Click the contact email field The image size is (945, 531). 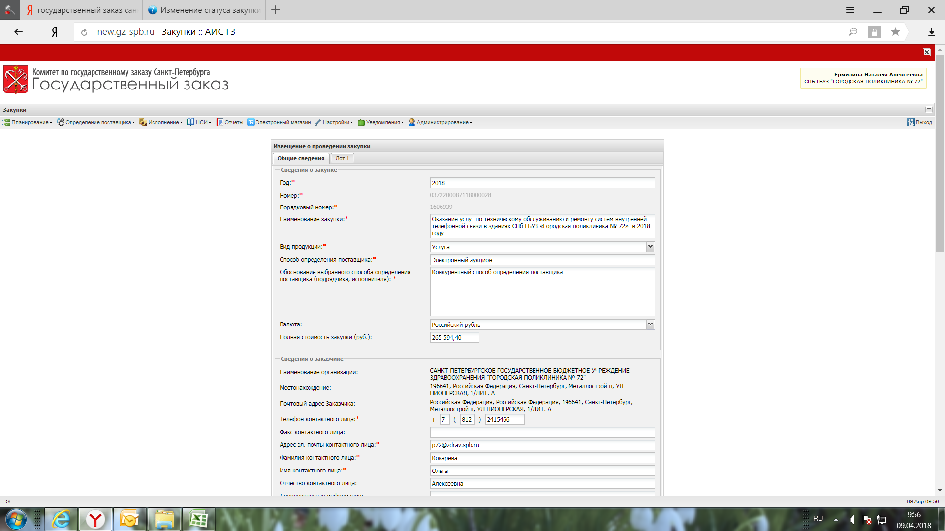[542, 445]
